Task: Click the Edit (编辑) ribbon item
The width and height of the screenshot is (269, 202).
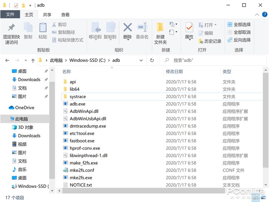Action: pos(206,33)
